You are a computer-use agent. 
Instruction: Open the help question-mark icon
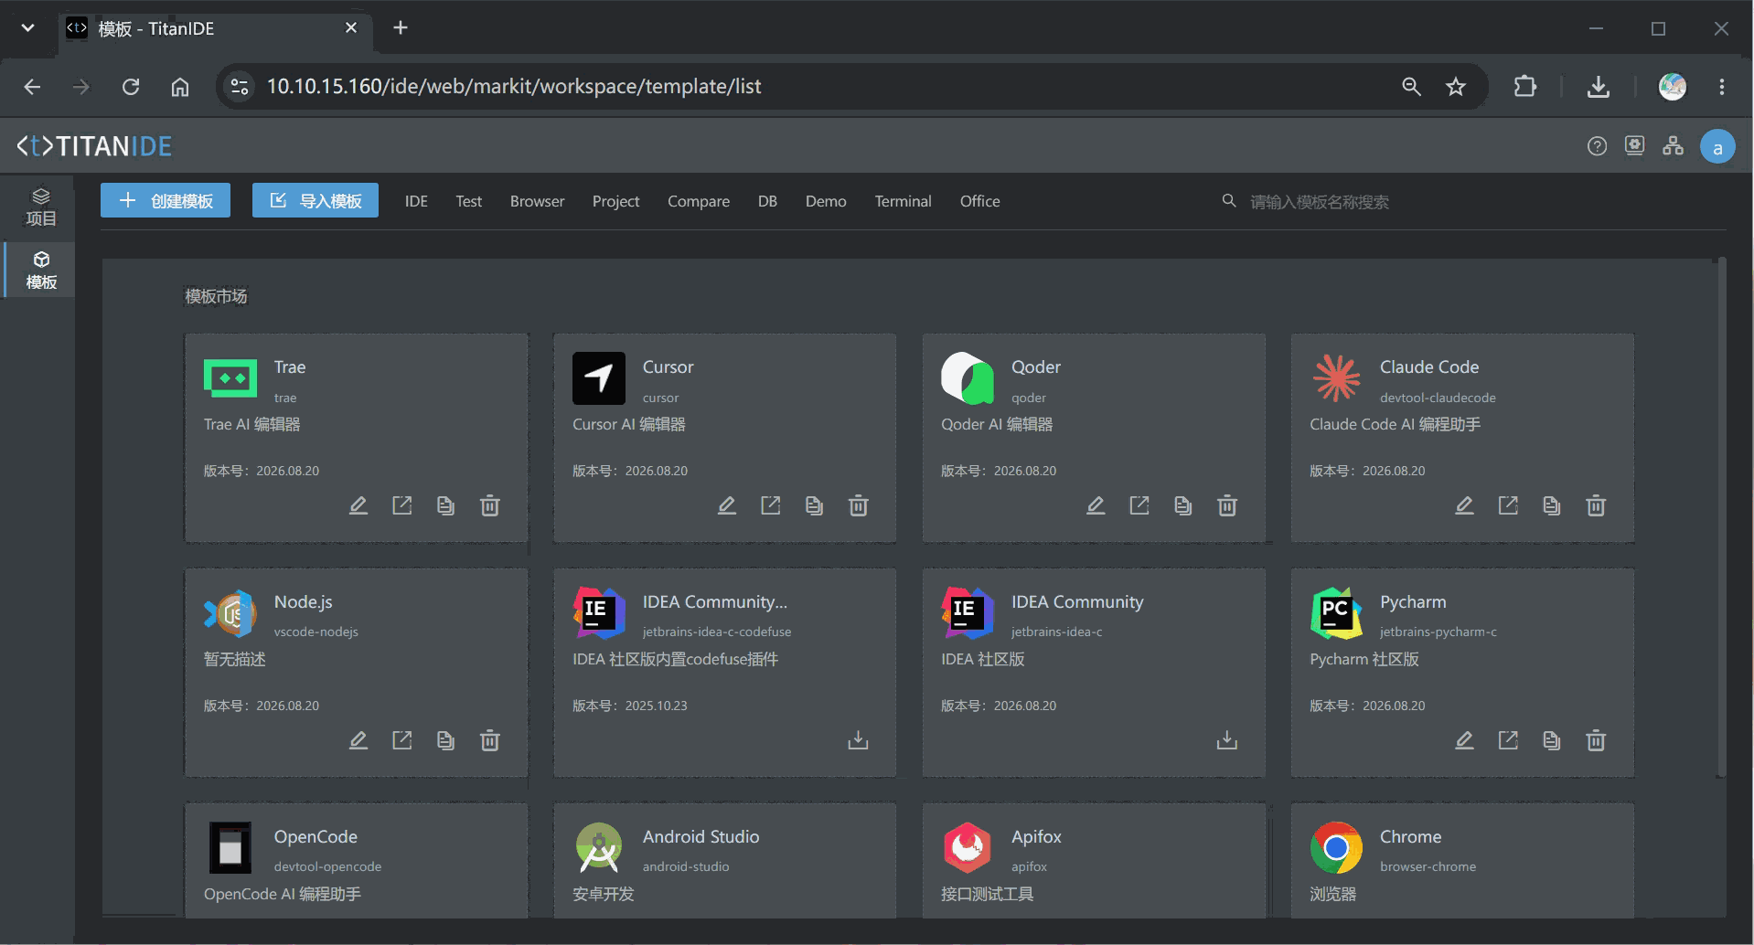tap(1597, 146)
